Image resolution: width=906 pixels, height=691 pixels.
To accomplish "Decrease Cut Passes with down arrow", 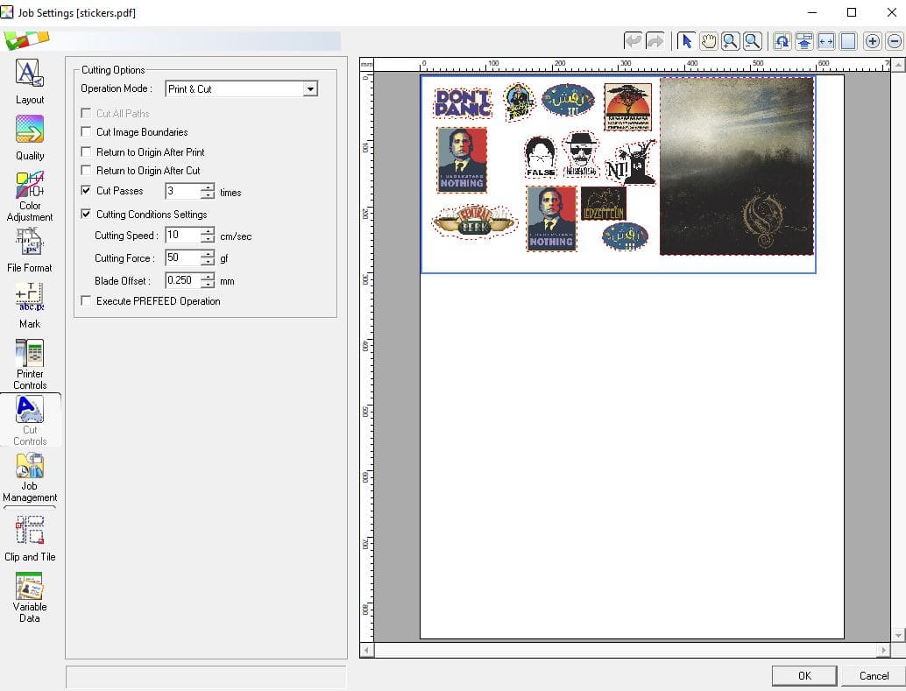I will click(x=208, y=194).
